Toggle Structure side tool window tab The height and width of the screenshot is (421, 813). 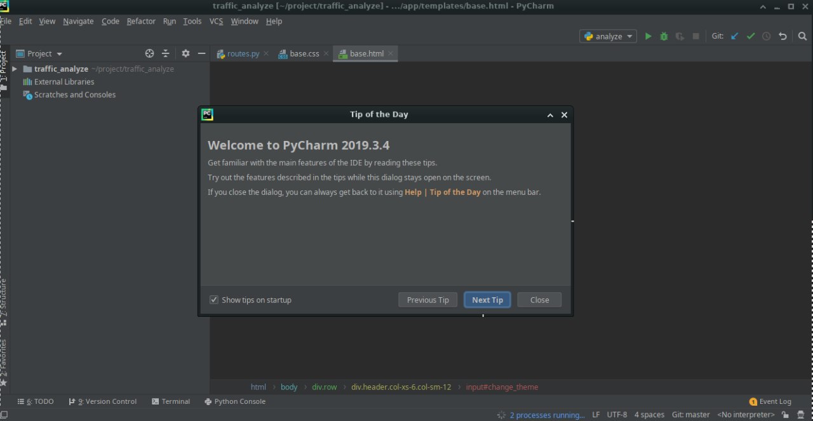(x=4, y=302)
